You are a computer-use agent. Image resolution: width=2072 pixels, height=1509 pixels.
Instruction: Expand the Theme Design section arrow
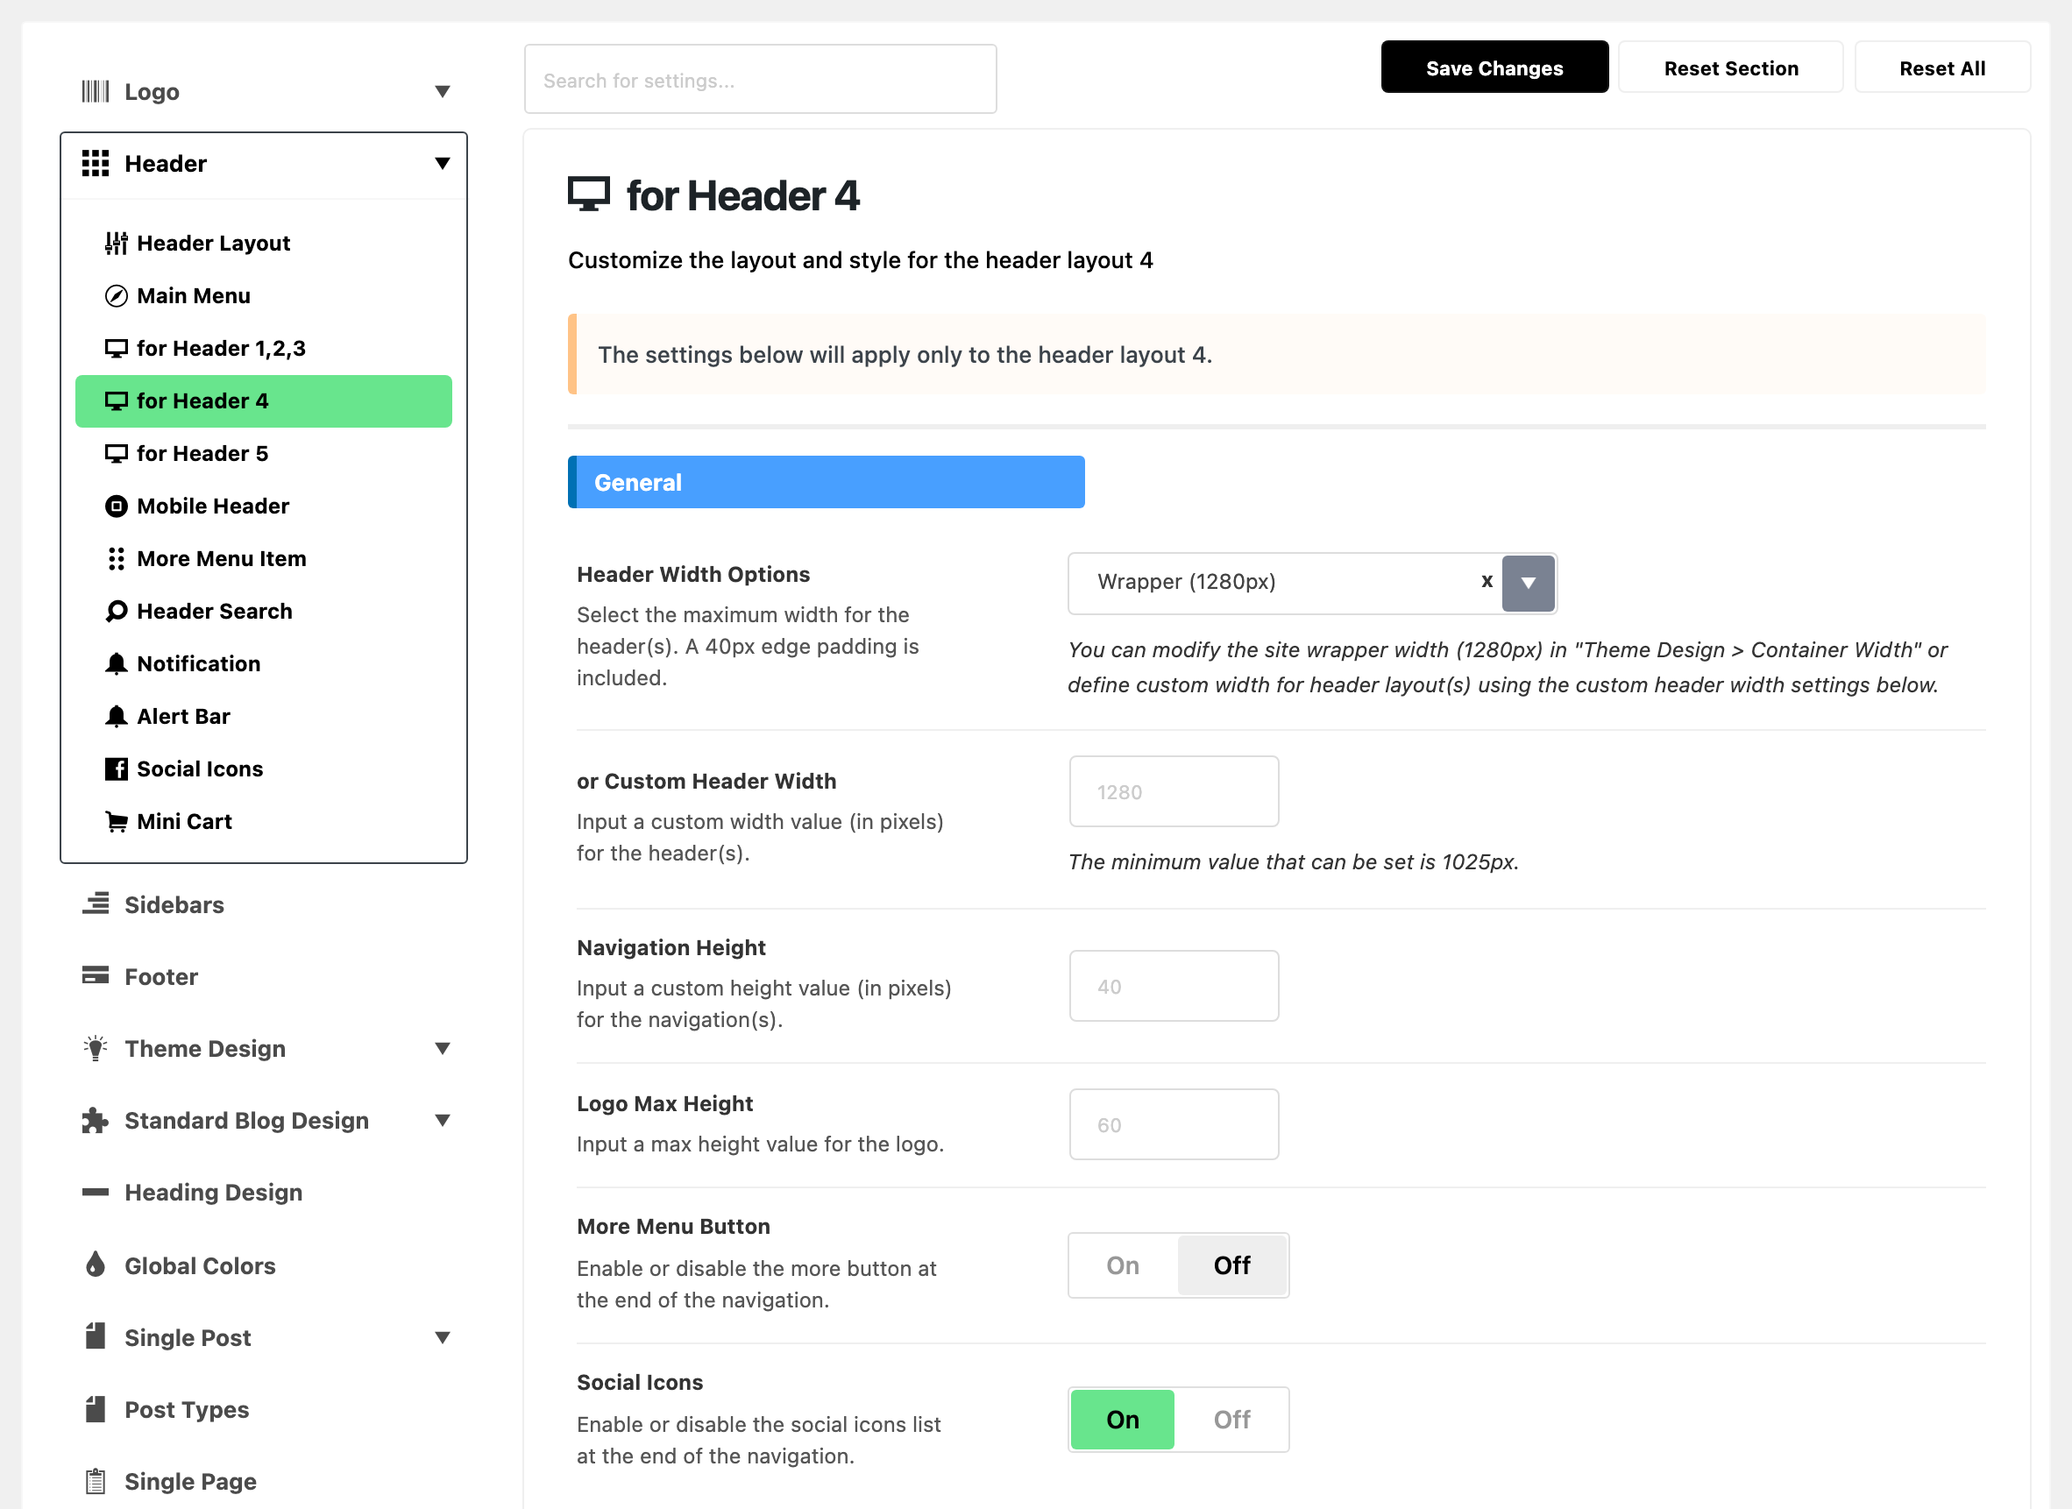pyautogui.click(x=442, y=1049)
